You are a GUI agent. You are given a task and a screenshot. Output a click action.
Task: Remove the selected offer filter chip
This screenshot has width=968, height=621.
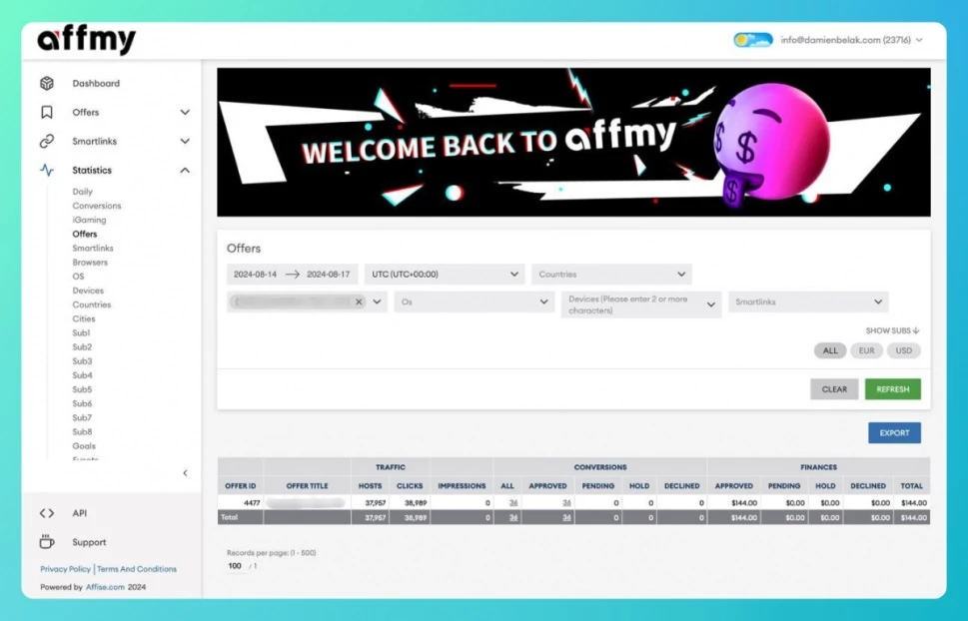pos(359,302)
